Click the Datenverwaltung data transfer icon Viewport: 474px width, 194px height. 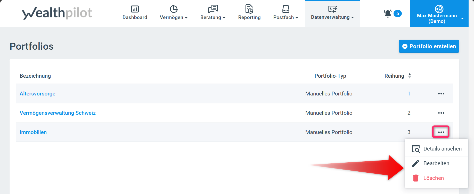click(x=332, y=9)
